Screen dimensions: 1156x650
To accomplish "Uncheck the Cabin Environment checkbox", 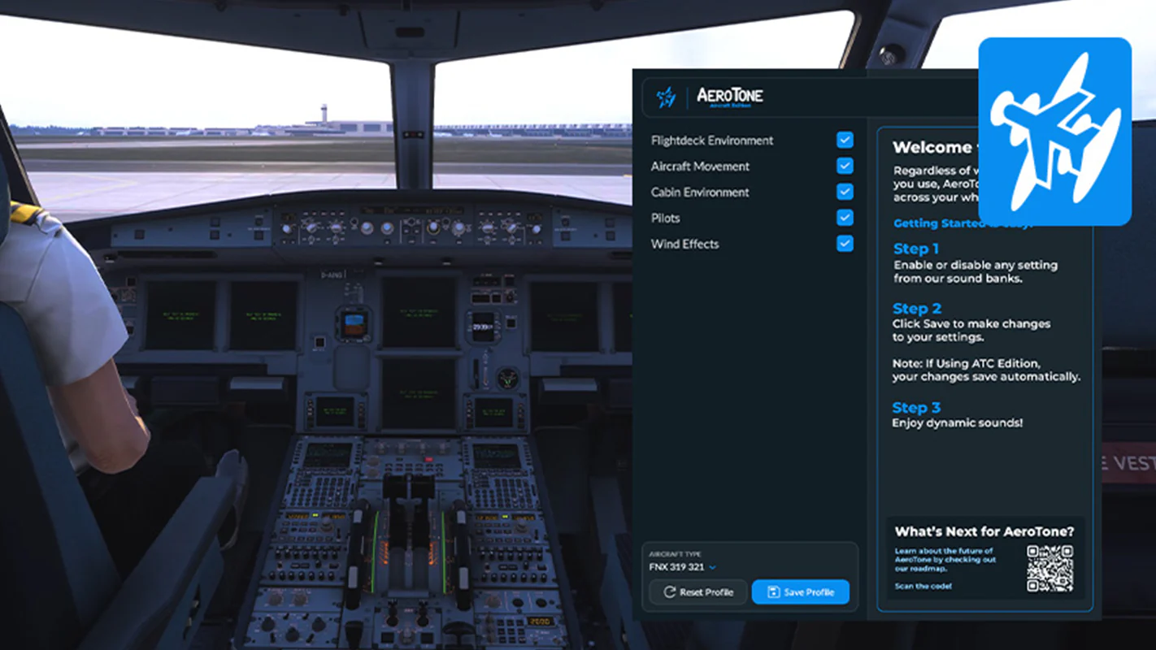I will 845,192.
